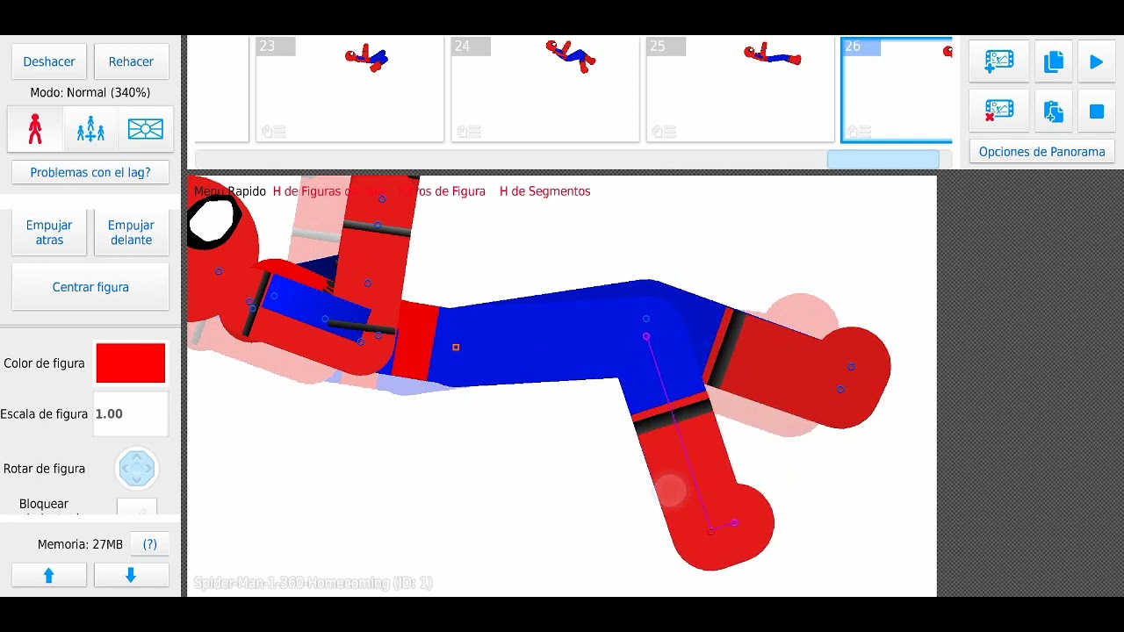Select the magenta foot tip node
Screen dimensions: 1124x632
734,523
